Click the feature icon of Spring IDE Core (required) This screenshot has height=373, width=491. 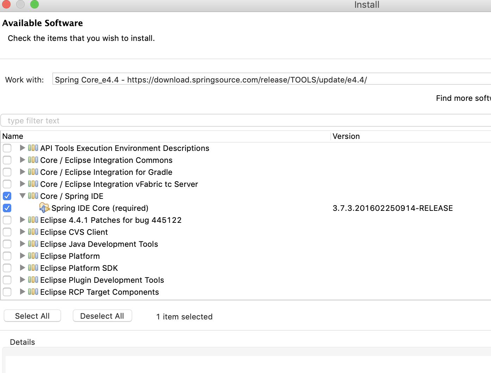tap(44, 208)
